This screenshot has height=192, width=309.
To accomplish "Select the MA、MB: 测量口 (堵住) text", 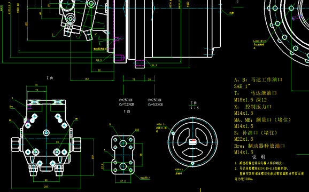I will [262, 119].
